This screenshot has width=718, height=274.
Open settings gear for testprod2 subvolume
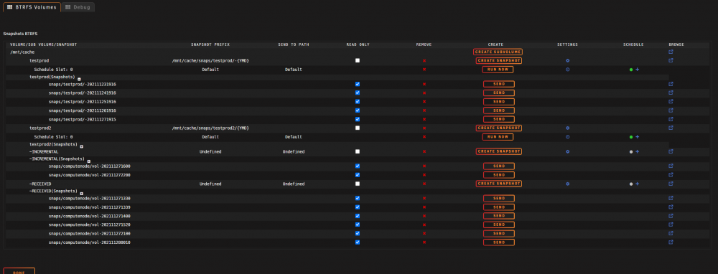567,128
